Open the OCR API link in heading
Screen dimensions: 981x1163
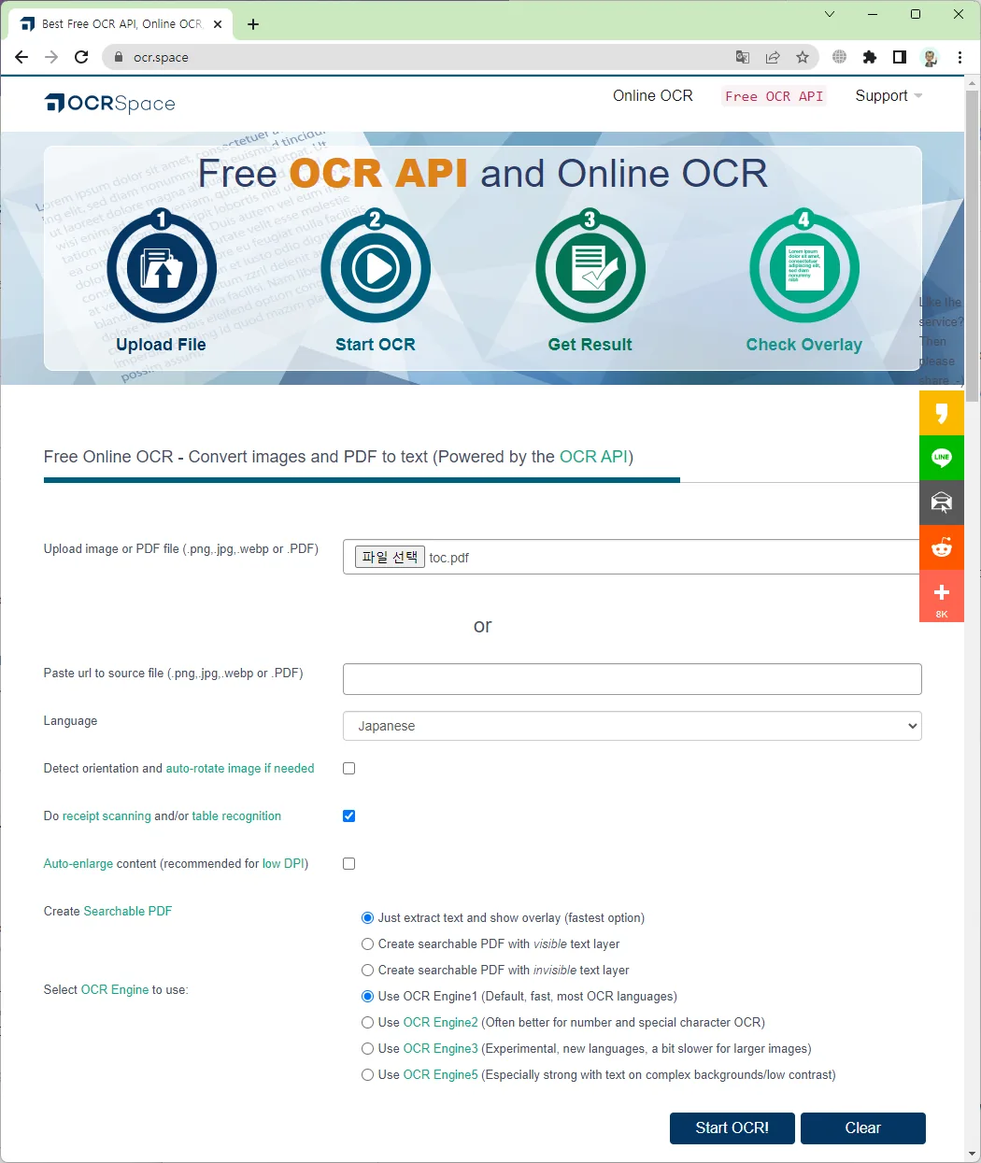(x=593, y=457)
